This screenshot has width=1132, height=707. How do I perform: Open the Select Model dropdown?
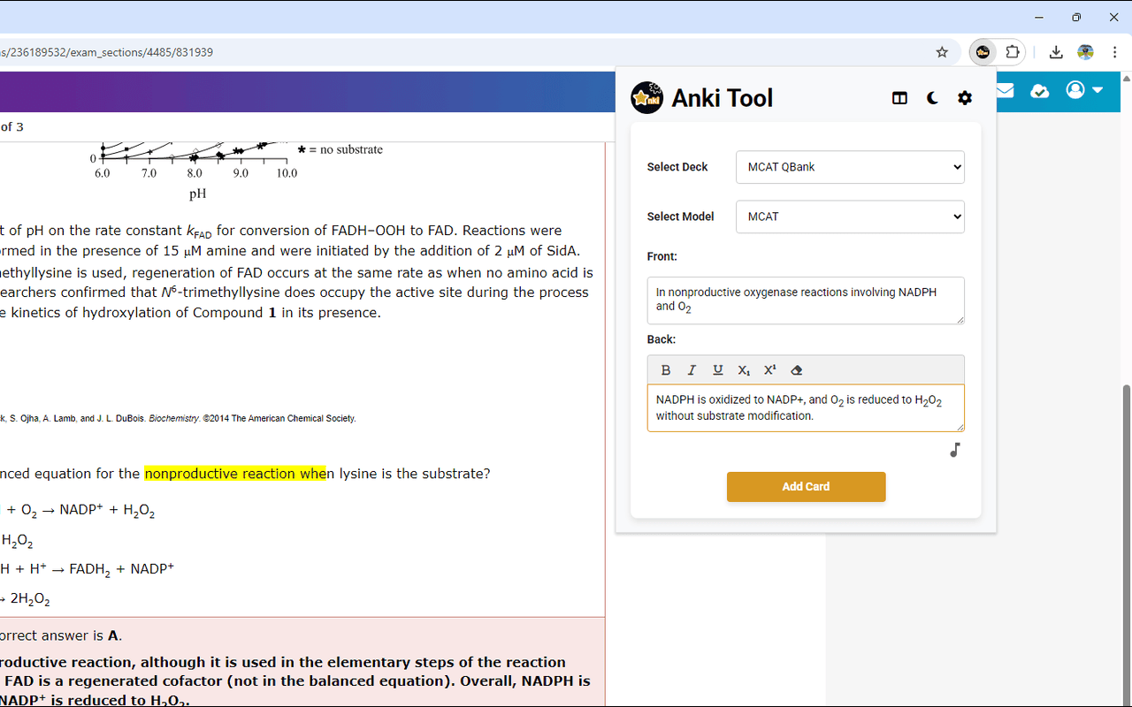click(849, 217)
